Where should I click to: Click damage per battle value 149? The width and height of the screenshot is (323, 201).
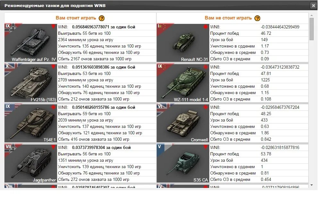point(264,40)
